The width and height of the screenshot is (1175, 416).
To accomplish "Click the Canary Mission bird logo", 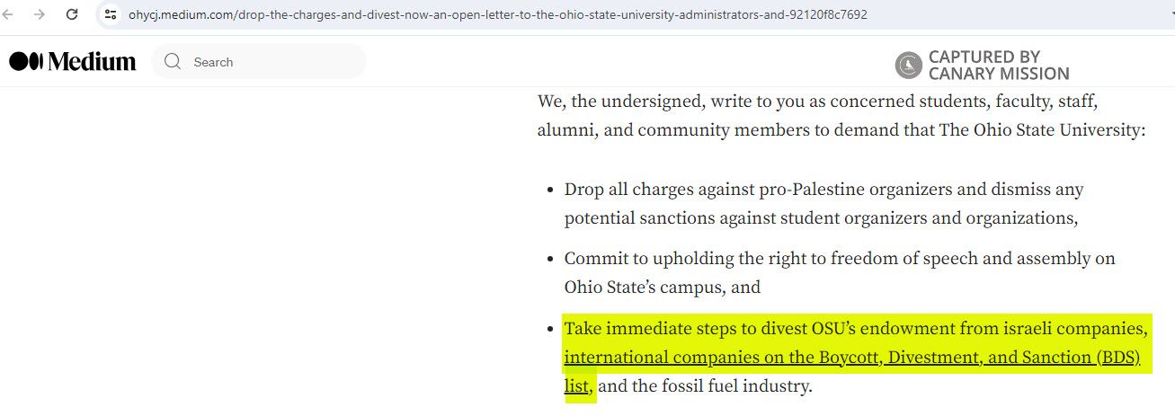I will (x=909, y=65).
